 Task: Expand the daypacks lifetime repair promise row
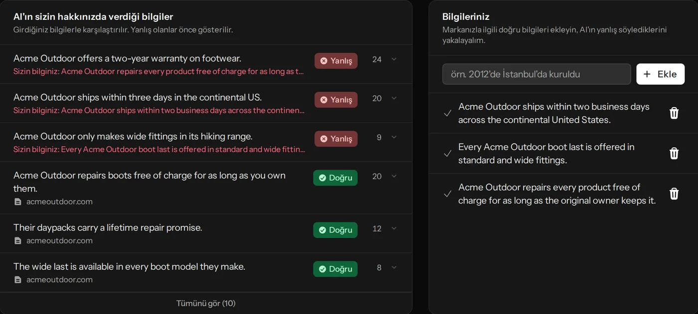[394, 228]
